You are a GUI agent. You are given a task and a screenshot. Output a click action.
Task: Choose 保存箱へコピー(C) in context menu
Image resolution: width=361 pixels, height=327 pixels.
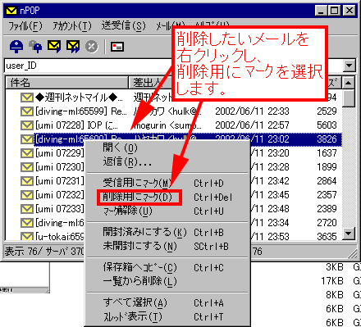pos(167,267)
